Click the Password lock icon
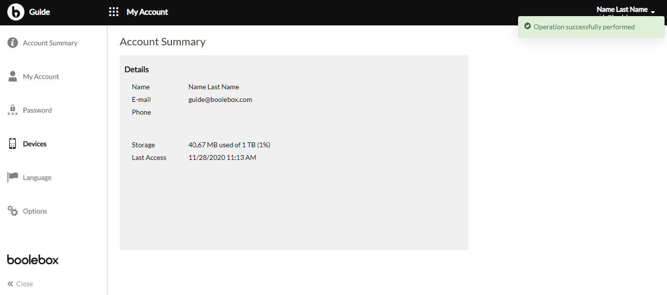This screenshot has width=667, height=295. tap(13, 110)
